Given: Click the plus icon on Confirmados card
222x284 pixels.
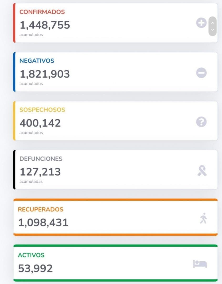Looking at the screenshot, I should point(201,23).
